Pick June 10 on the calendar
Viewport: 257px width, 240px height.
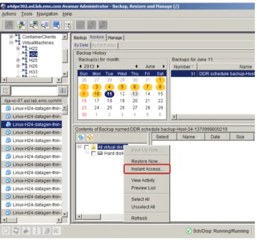point(96,94)
